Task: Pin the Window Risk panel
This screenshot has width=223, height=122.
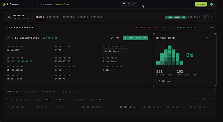Action: (207, 38)
